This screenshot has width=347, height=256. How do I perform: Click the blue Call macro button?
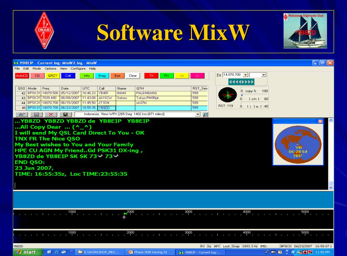pos(68,76)
